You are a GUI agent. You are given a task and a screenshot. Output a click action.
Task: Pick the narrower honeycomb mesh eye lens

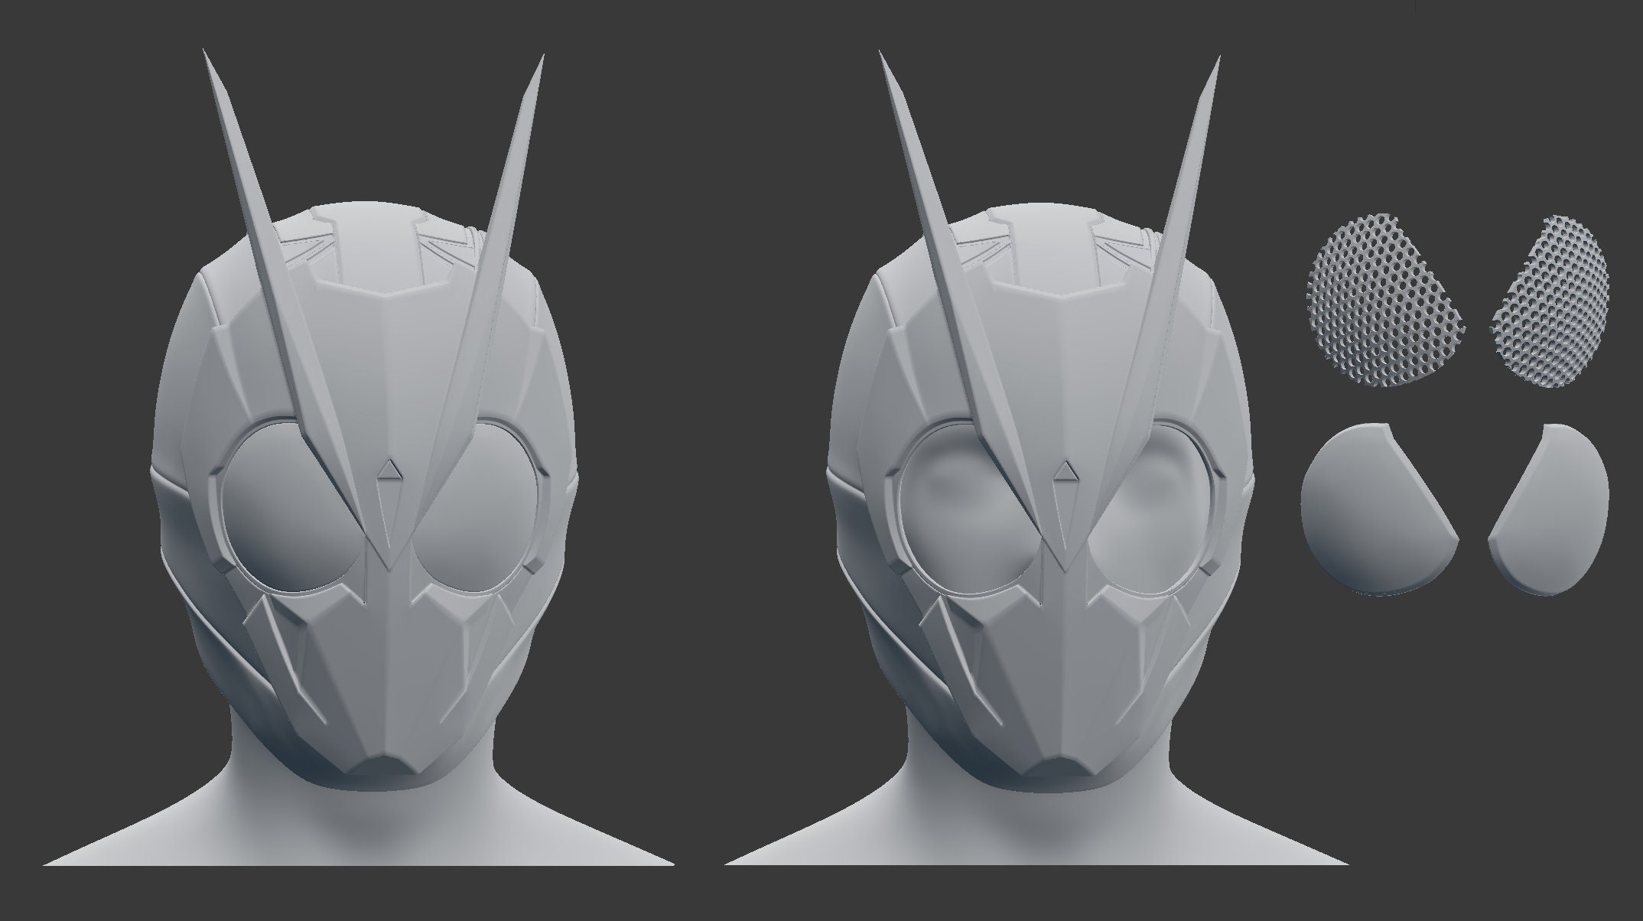tap(1551, 302)
